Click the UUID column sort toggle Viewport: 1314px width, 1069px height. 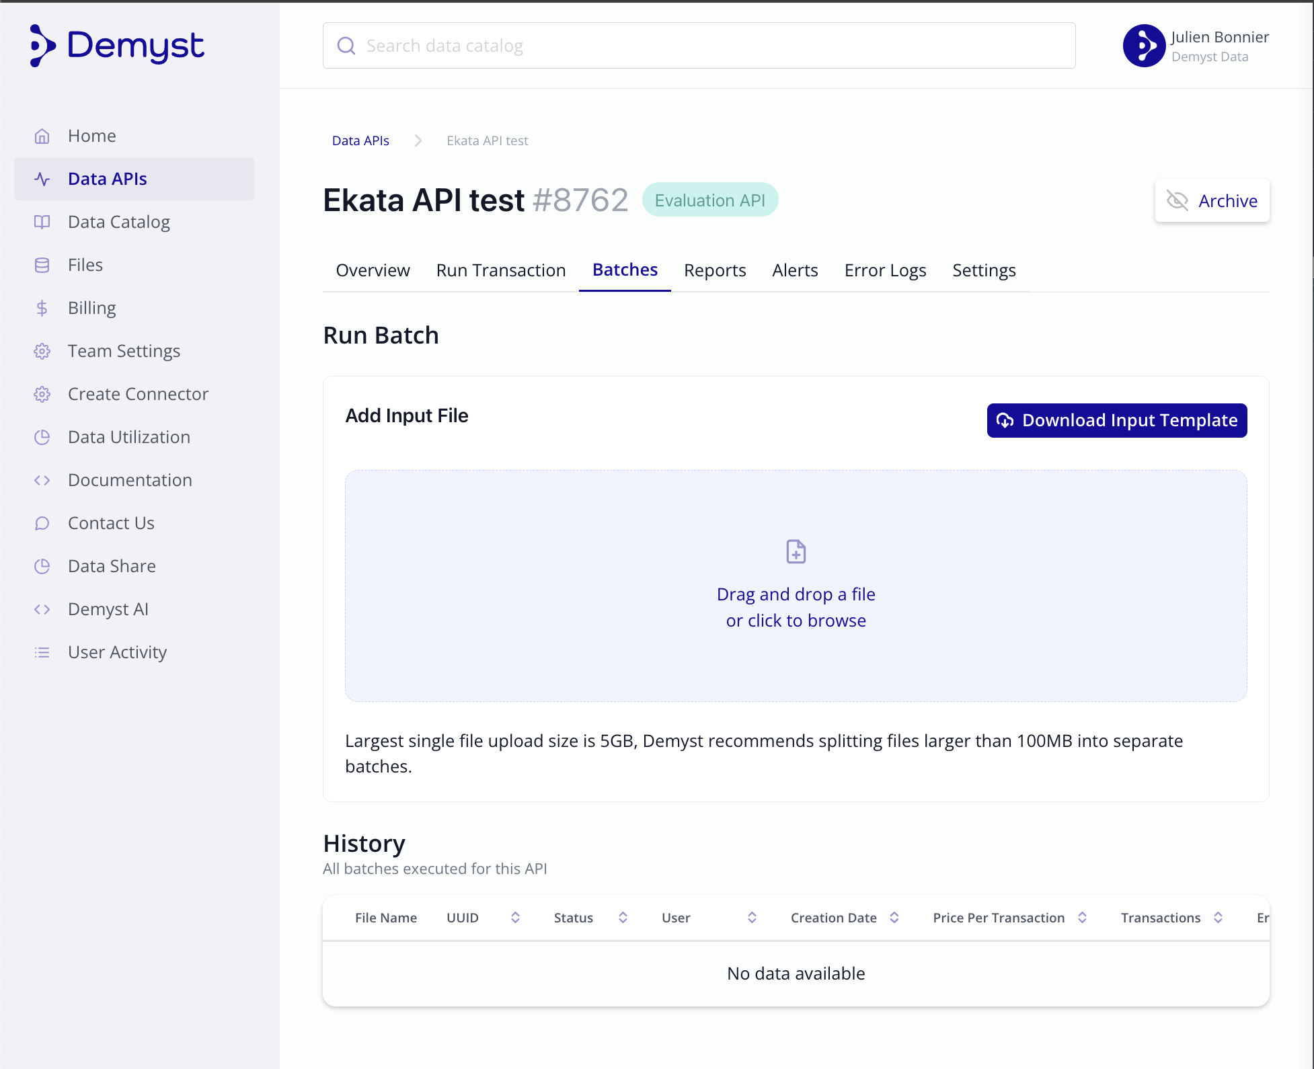pyautogui.click(x=514, y=917)
